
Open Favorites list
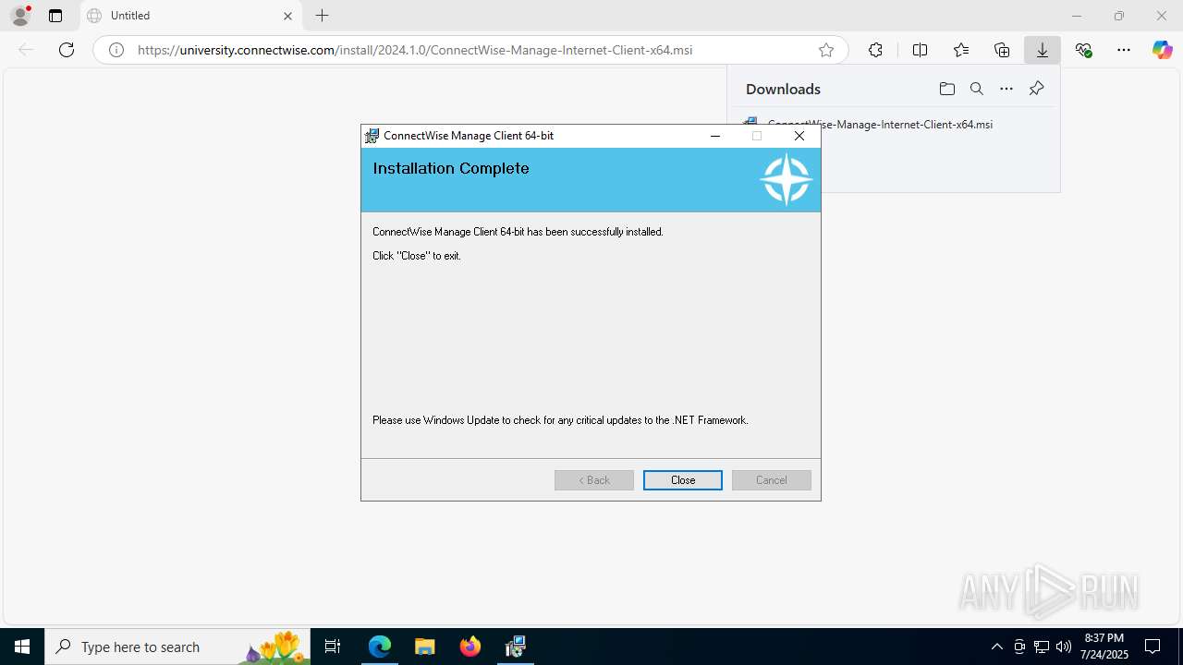coord(961,50)
